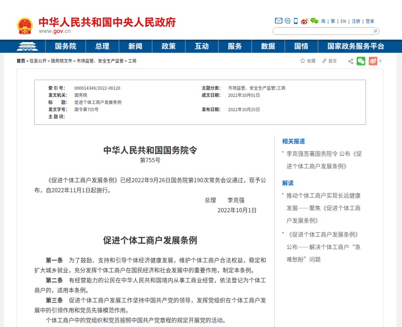Switch language to EN
The height and width of the screenshot is (327, 402).
pos(343,21)
